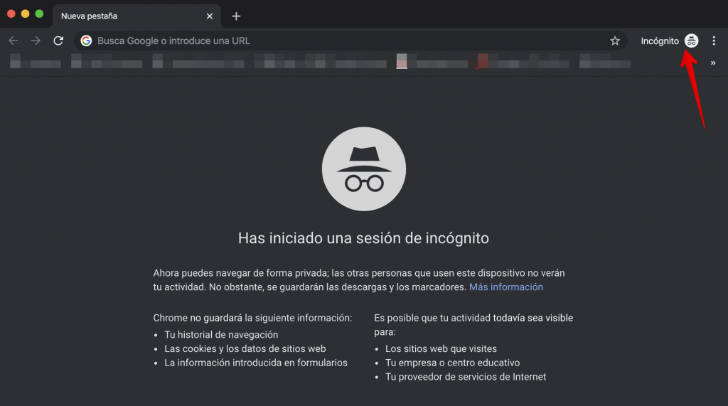Image resolution: width=728 pixels, height=406 pixels.
Task: Click the forward navigation arrow
Action: [x=36, y=41]
